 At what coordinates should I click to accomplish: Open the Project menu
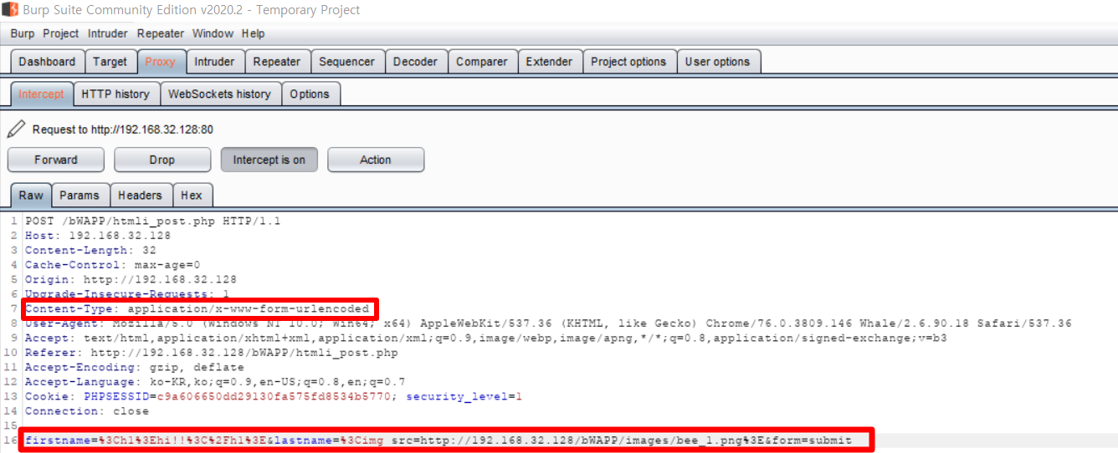(x=60, y=33)
